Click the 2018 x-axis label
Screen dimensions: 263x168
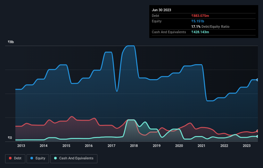point(134,146)
